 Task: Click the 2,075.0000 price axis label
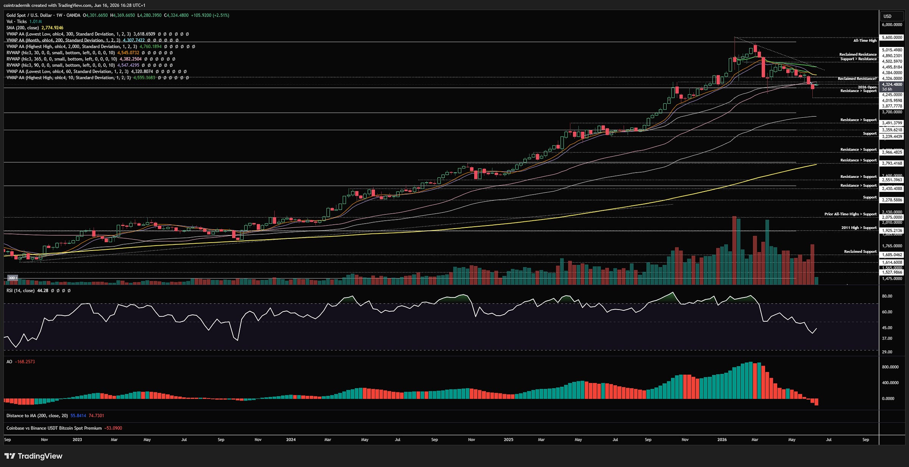click(892, 218)
